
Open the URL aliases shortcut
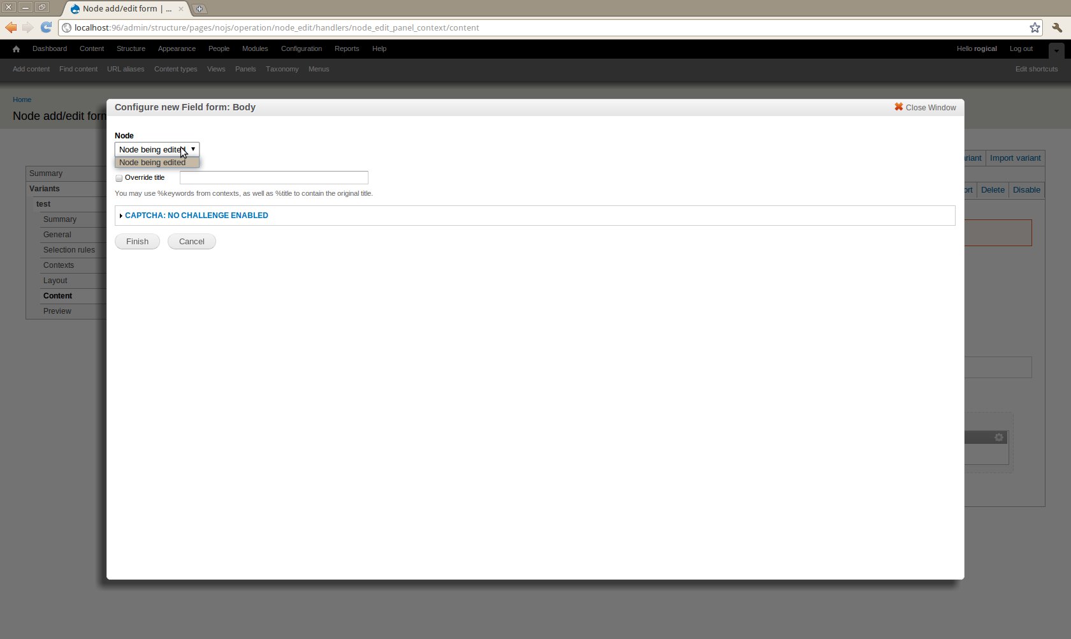pyautogui.click(x=126, y=69)
